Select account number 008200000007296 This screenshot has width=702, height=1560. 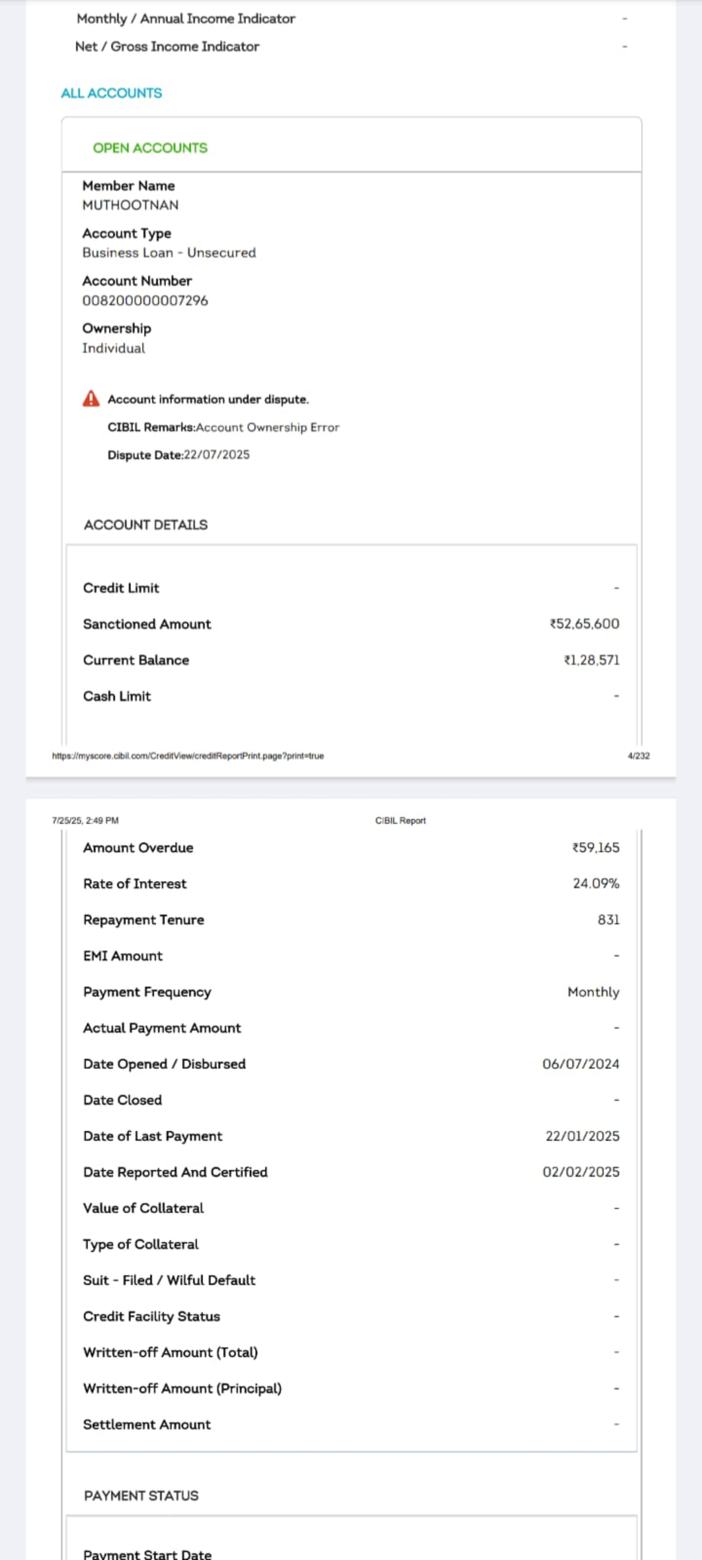click(x=145, y=300)
